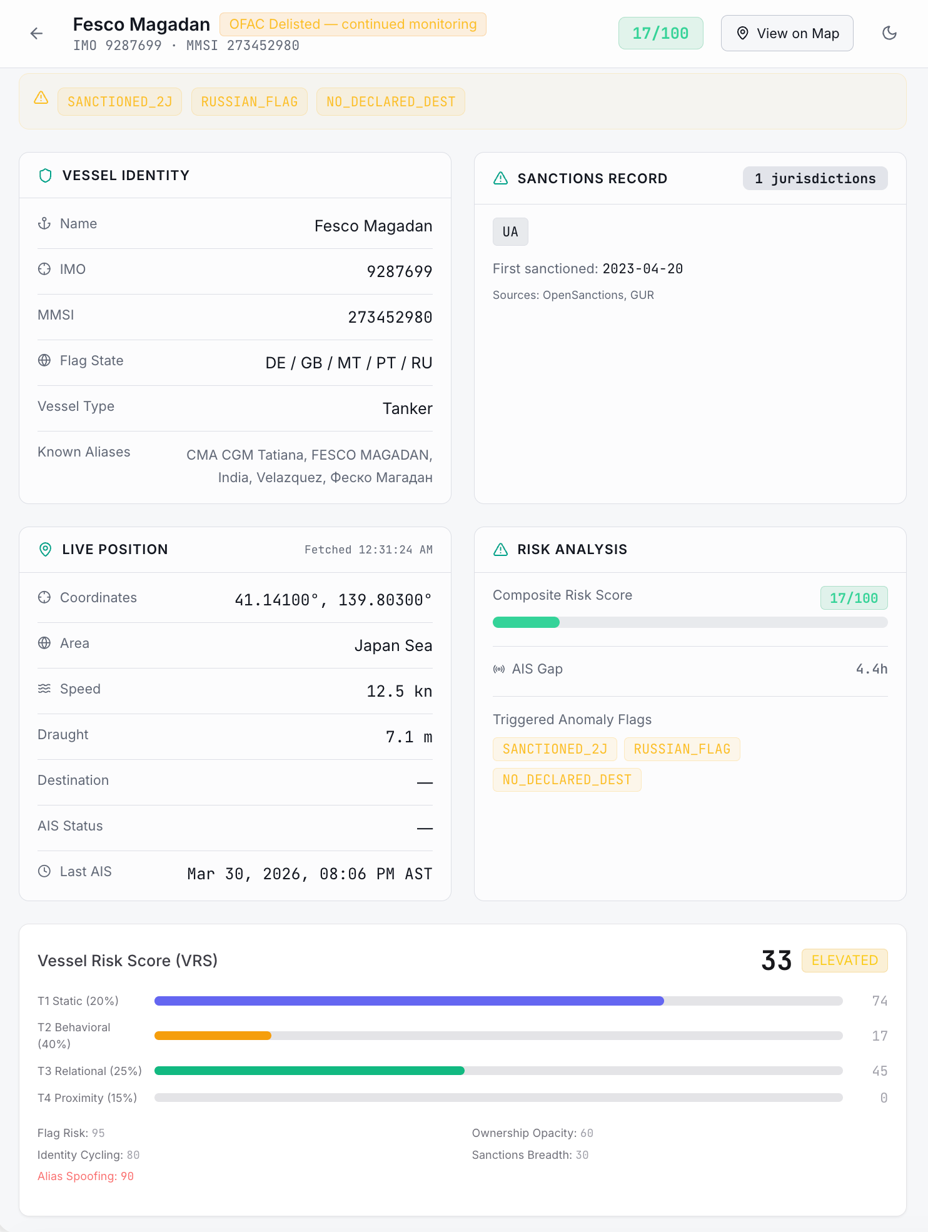The width and height of the screenshot is (928, 1232).
Task: Click the 1 jurisdictions badge
Action: coord(815,178)
